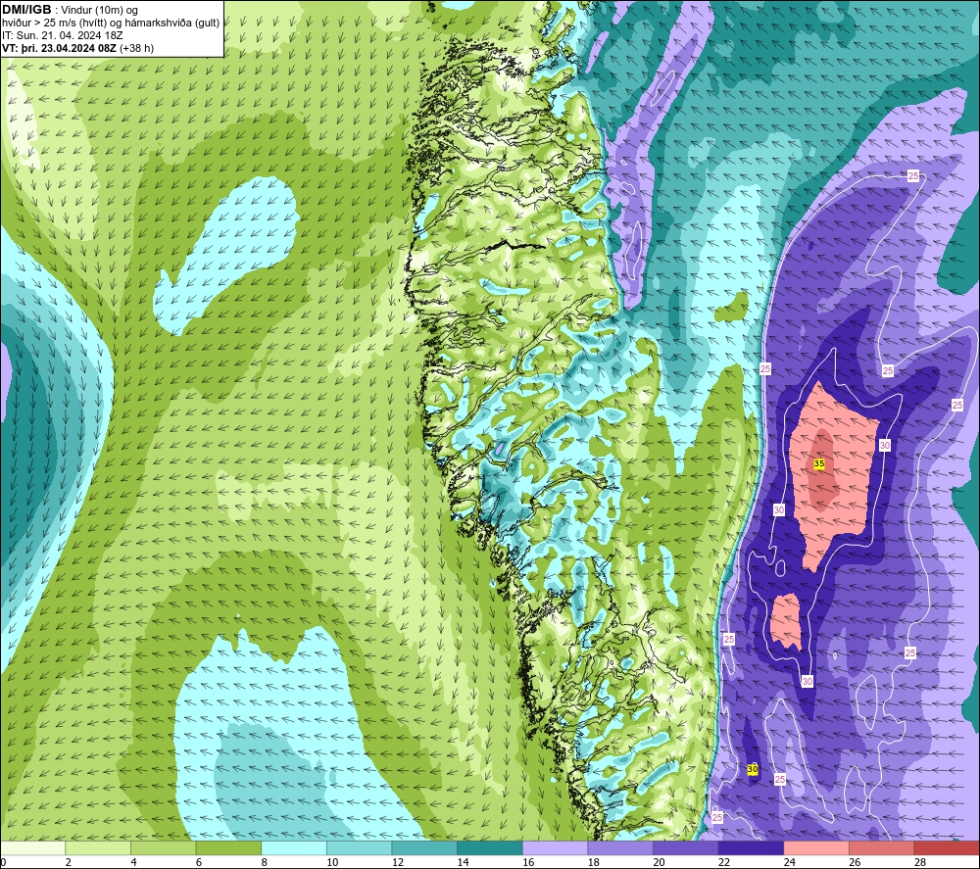Click the '2' value on the colorbar scale
The width and height of the screenshot is (980, 869).
(69, 862)
